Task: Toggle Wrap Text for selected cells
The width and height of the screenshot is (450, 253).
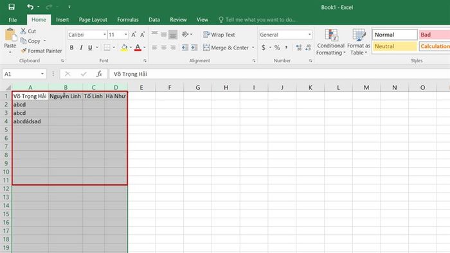Action: point(219,35)
